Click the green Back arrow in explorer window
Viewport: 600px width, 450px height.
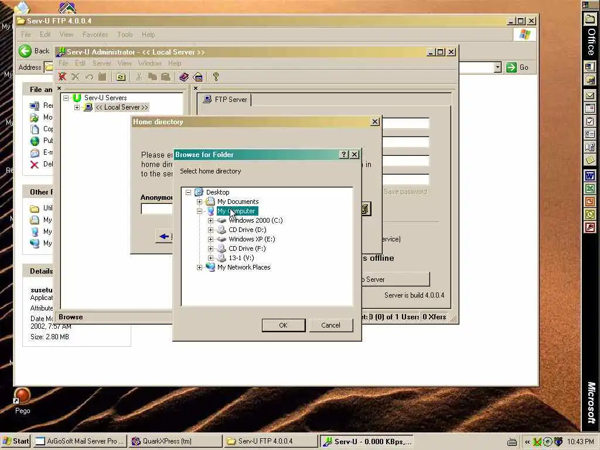(25, 51)
